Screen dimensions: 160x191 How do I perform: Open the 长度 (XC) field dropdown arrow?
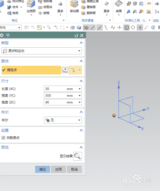click(x=80, y=89)
